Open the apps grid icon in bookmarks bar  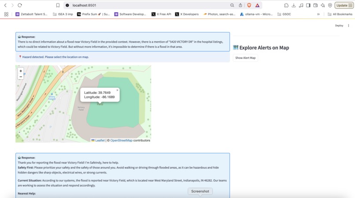pos(6,14)
